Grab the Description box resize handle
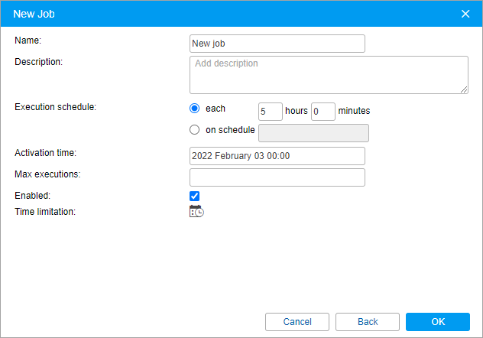This screenshot has height=338, width=483. click(x=464, y=89)
